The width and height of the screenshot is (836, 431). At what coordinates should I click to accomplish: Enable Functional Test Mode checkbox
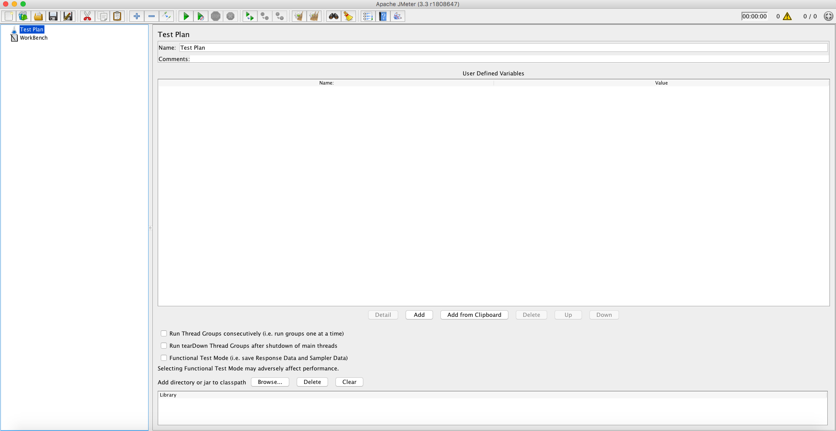coord(164,358)
